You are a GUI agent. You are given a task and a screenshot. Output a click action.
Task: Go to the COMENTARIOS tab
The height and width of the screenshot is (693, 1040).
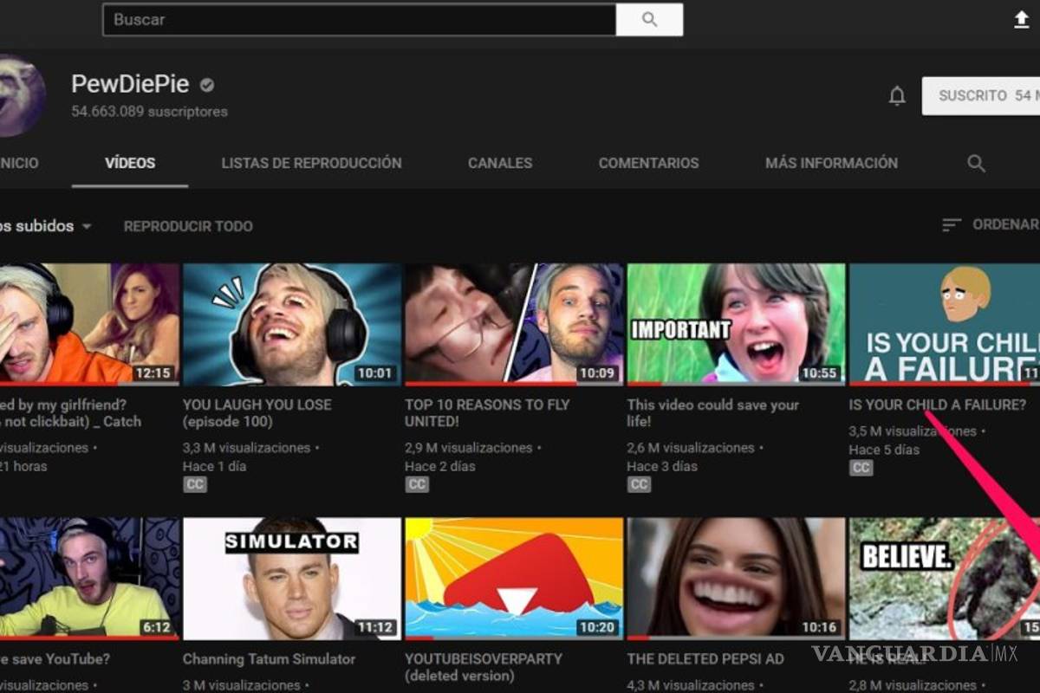648,163
